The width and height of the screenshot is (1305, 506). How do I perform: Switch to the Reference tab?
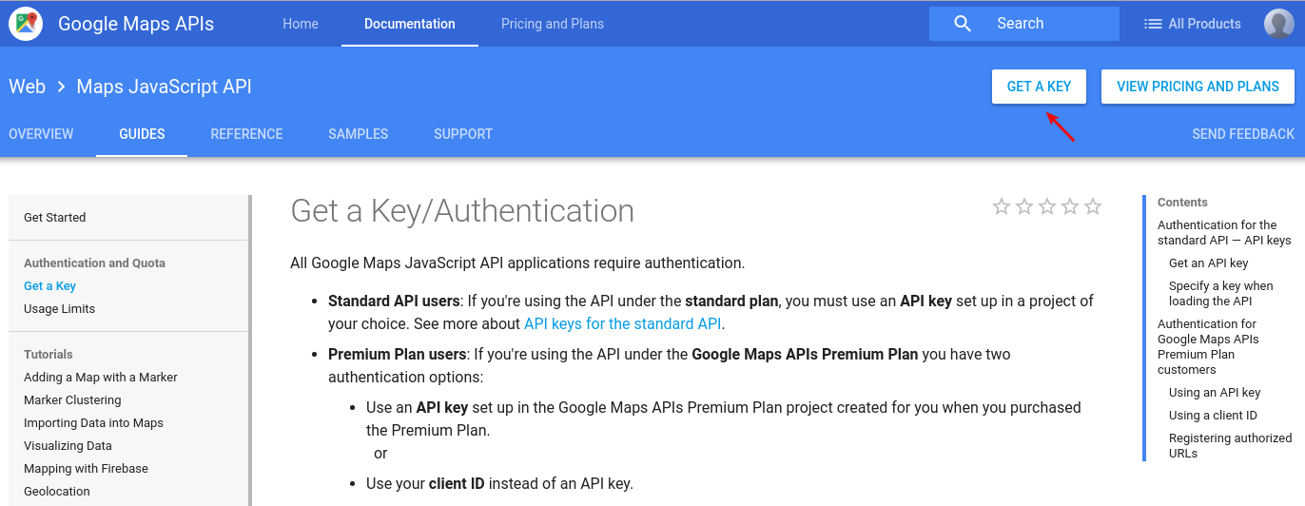246,134
